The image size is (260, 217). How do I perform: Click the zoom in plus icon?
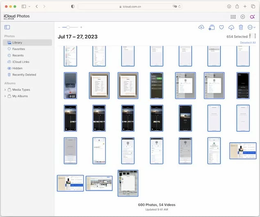click(81, 27)
